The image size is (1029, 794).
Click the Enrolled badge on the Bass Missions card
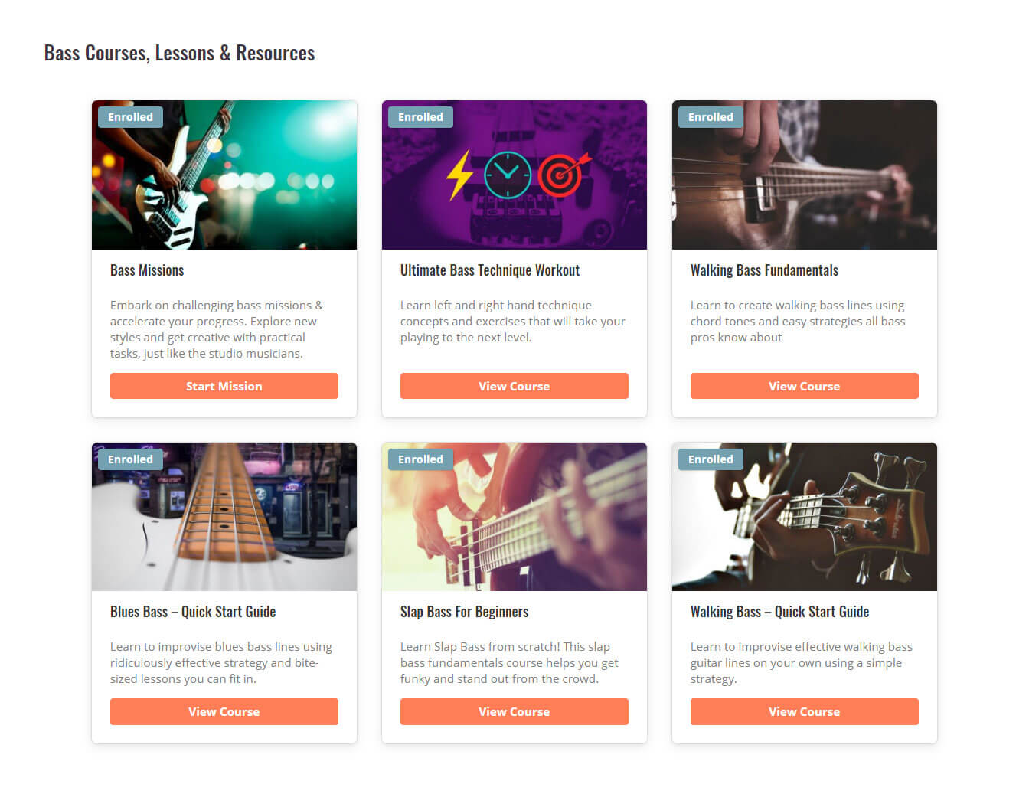pyautogui.click(x=130, y=117)
